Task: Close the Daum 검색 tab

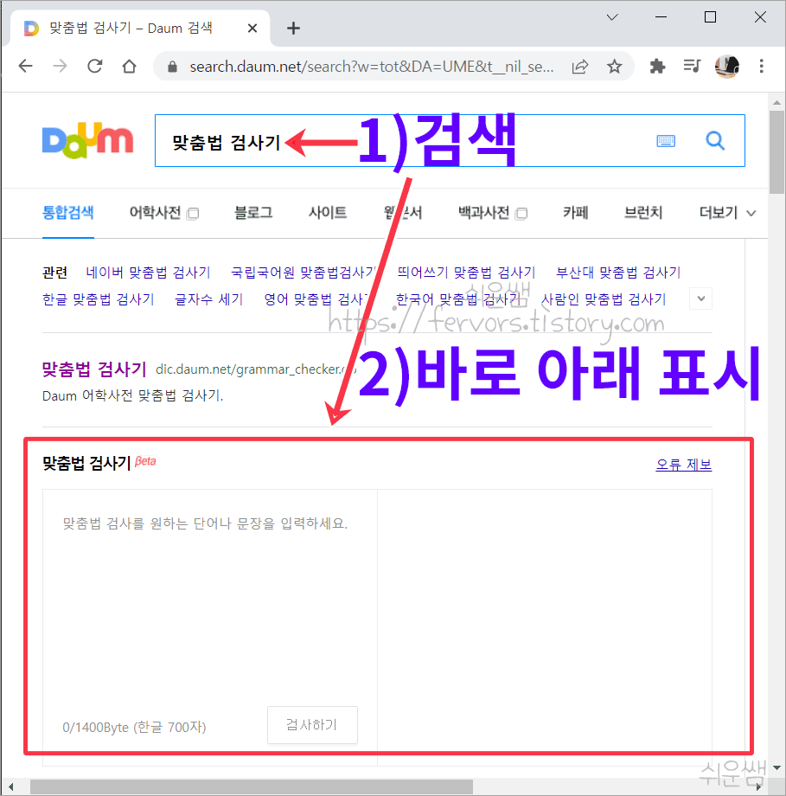Action: 252,29
